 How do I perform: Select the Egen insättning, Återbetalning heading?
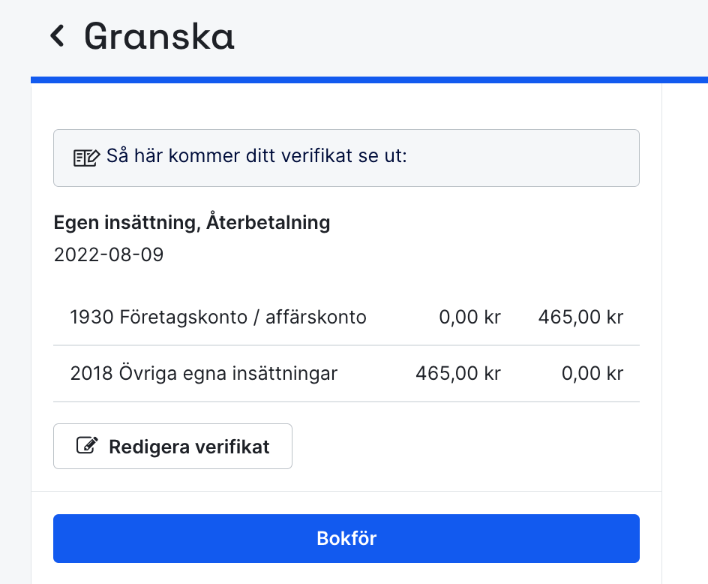pyautogui.click(x=191, y=222)
